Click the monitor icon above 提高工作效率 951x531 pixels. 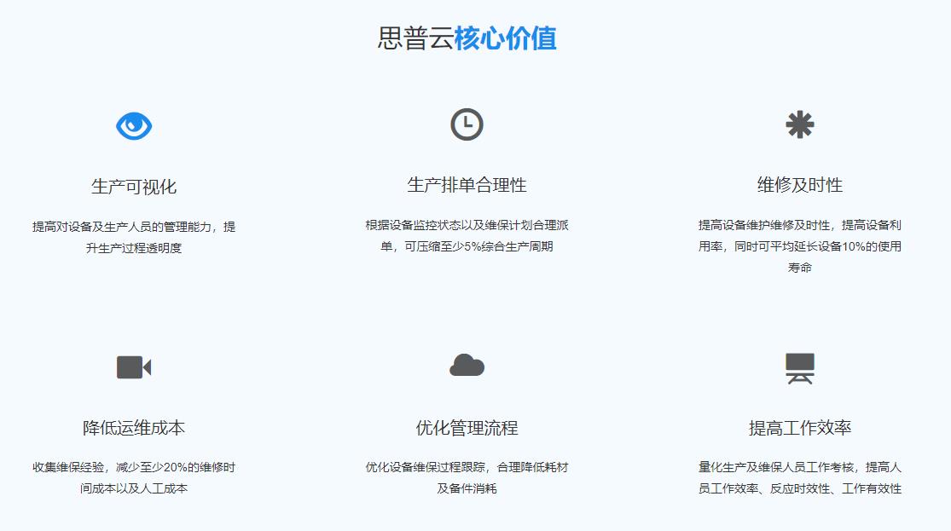800,368
